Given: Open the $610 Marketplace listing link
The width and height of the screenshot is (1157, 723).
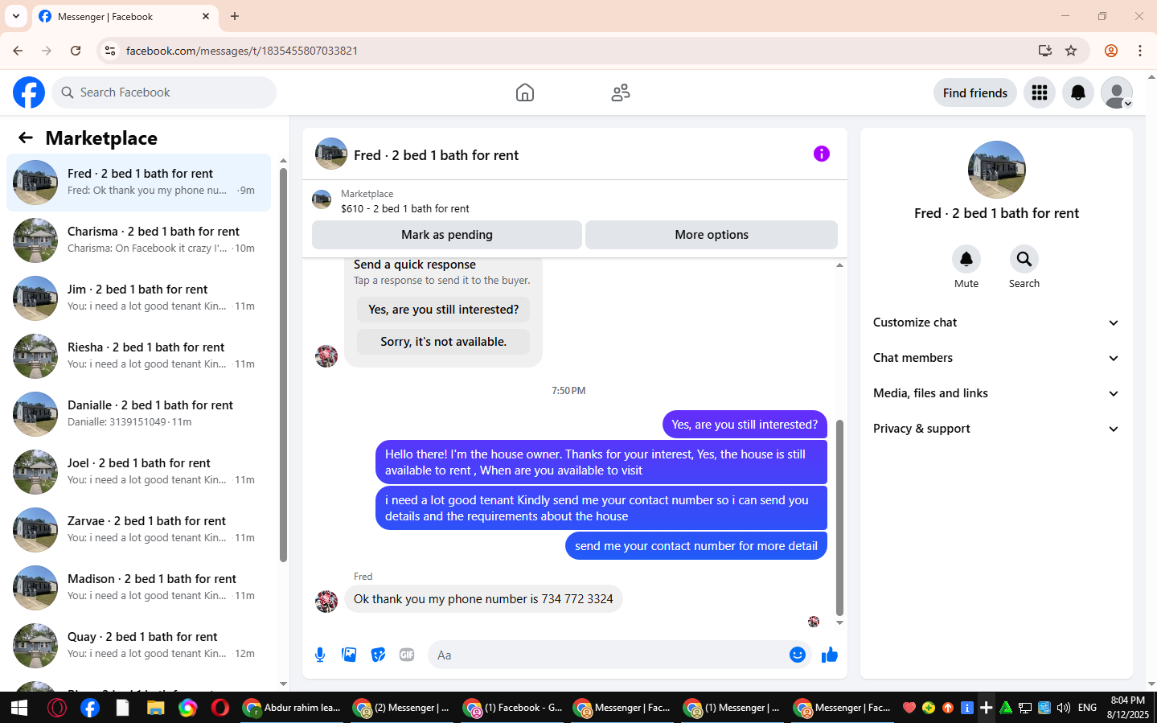Looking at the screenshot, I should [x=404, y=208].
